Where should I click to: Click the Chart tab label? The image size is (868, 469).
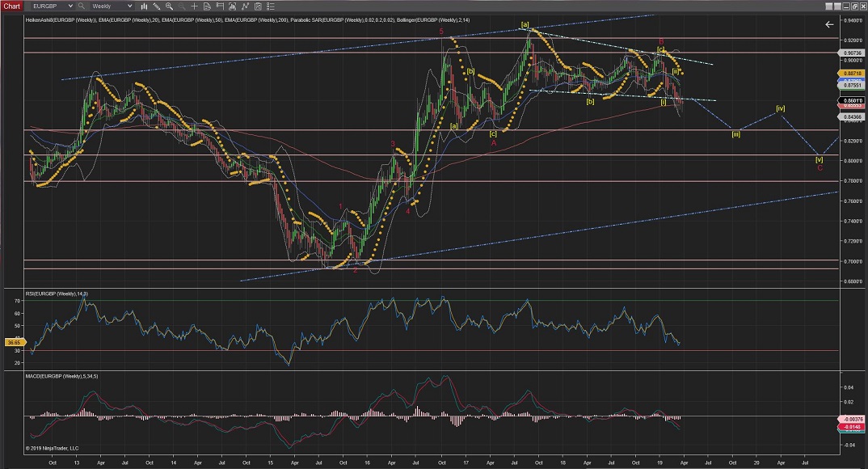point(11,6)
